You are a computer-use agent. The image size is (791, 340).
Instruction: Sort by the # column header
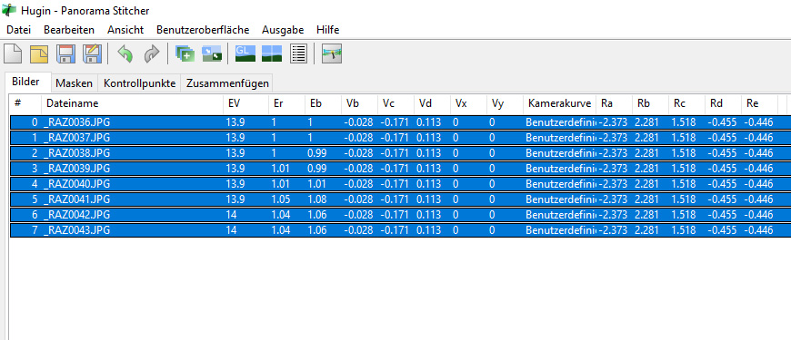[x=25, y=103]
